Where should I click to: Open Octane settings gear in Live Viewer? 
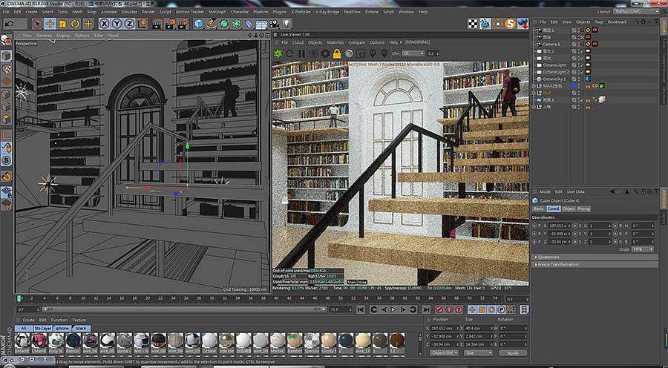pos(325,53)
